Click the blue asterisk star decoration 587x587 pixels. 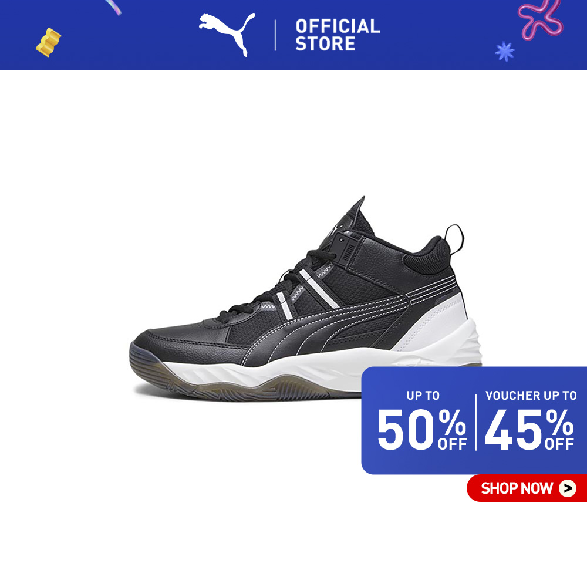[x=505, y=51]
